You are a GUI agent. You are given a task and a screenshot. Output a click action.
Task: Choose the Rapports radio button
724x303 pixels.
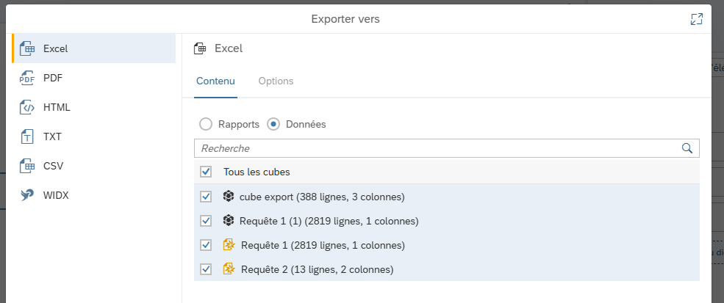pos(206,124)
